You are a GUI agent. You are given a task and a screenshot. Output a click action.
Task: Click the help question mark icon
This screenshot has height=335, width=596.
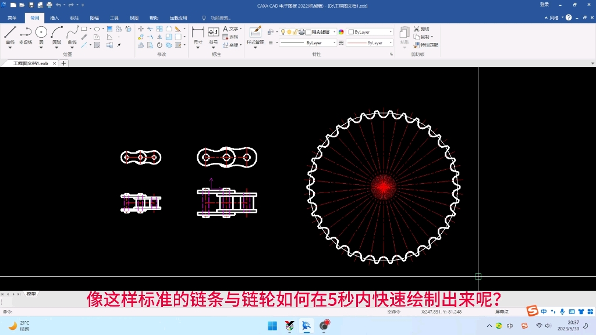[x=569, y=17]
